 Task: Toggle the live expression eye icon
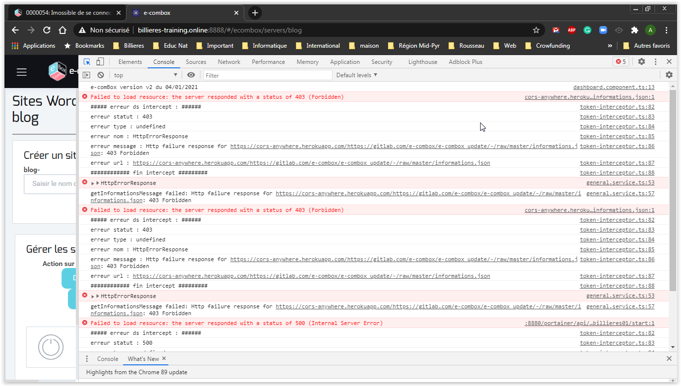(x=191, y=75)
